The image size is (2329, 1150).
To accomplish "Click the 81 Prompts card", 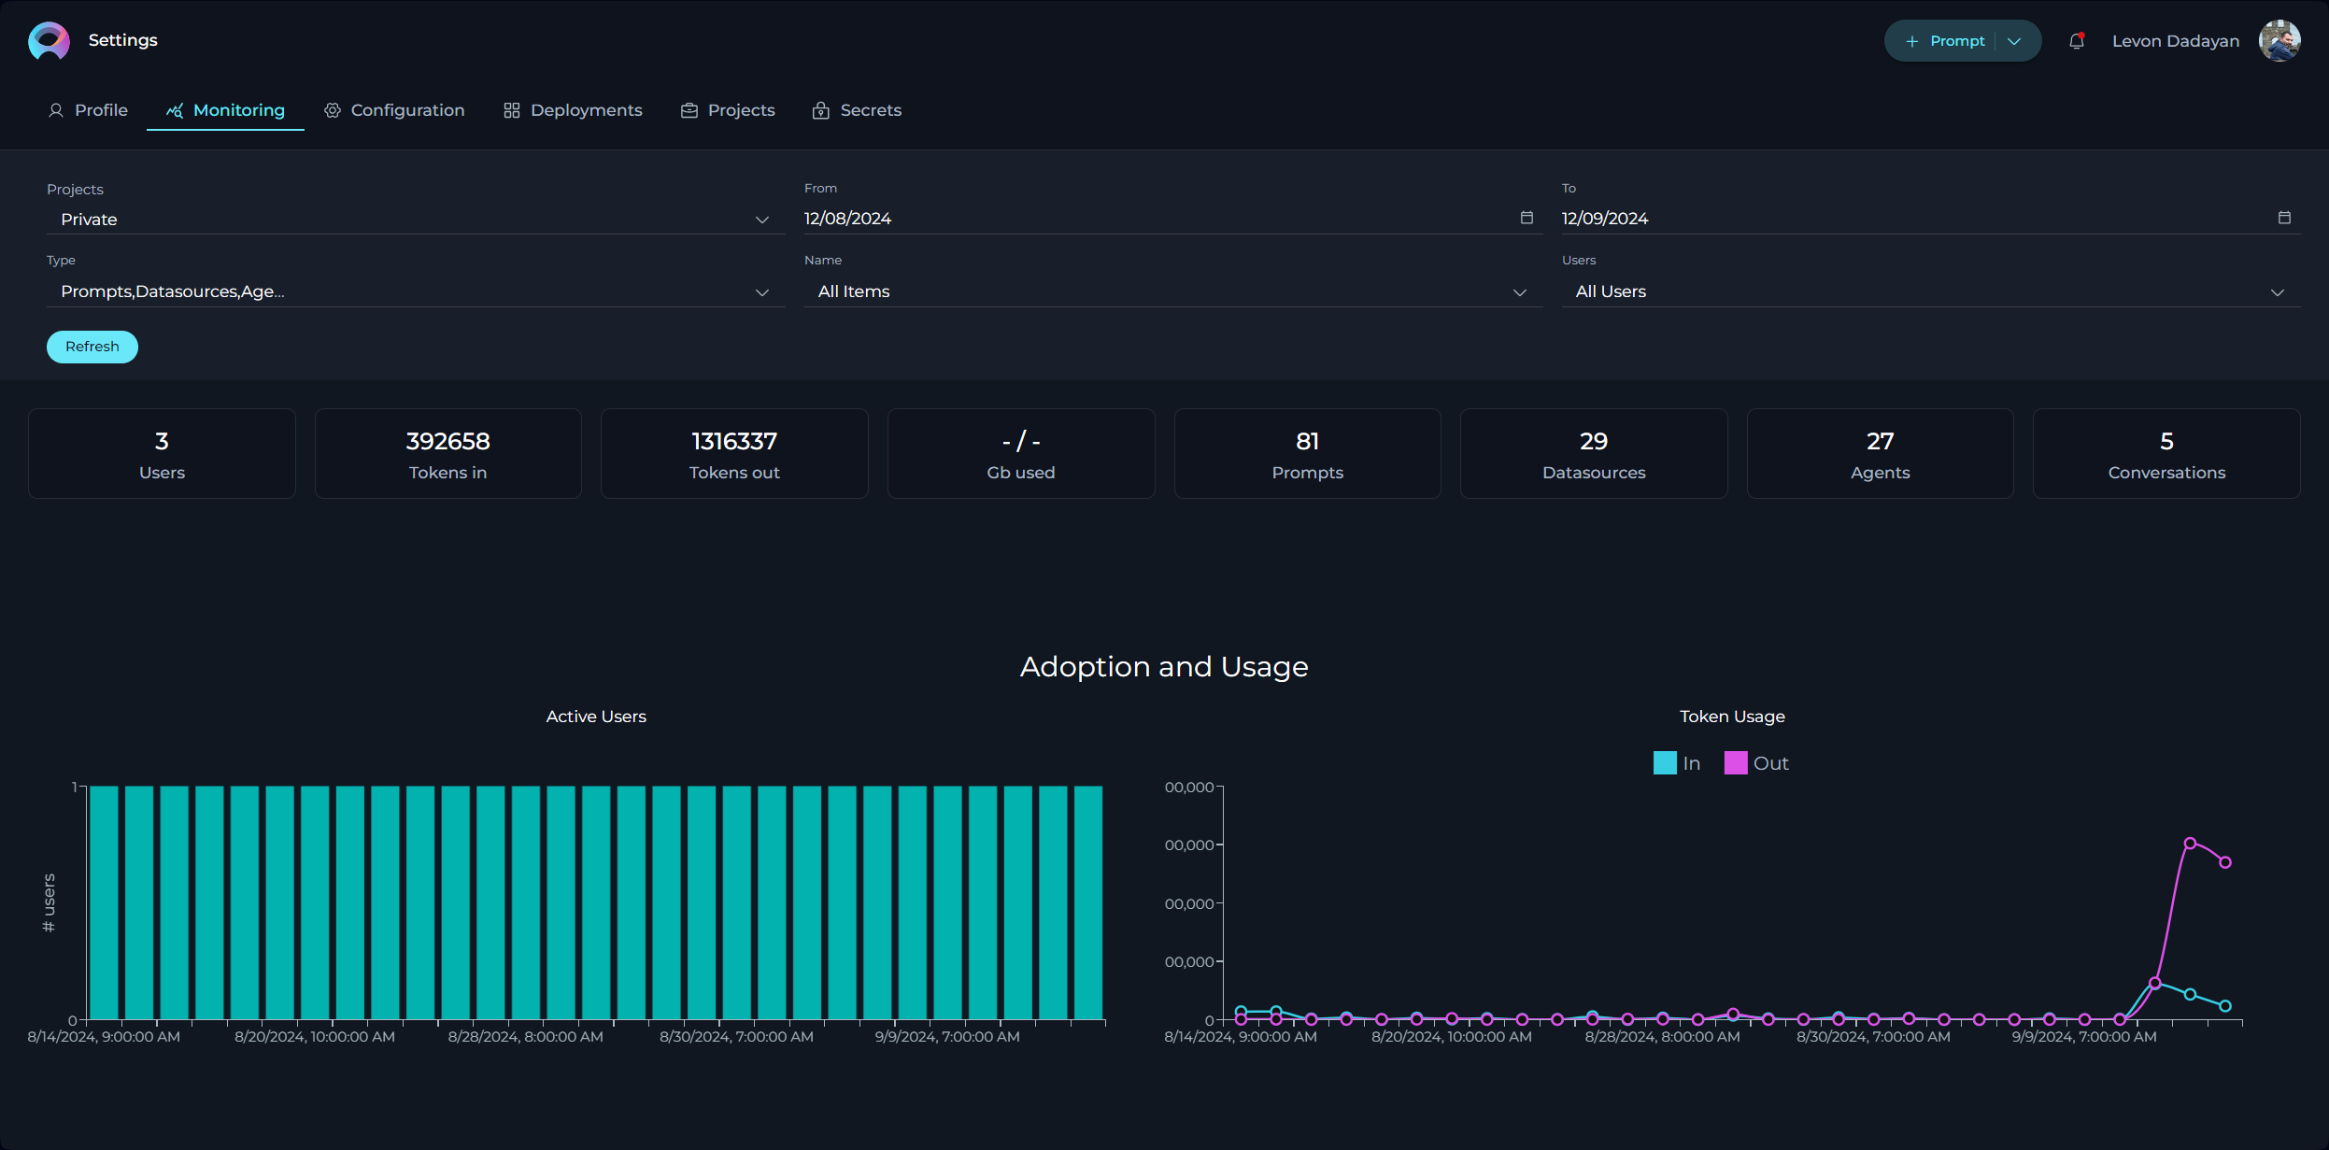I will tap(1308, 454).
